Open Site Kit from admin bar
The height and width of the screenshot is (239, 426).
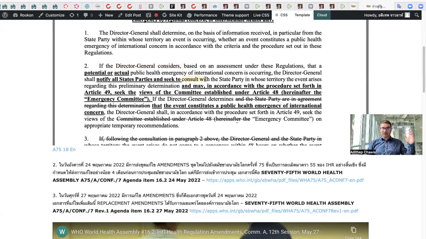[x=172, y=15]
